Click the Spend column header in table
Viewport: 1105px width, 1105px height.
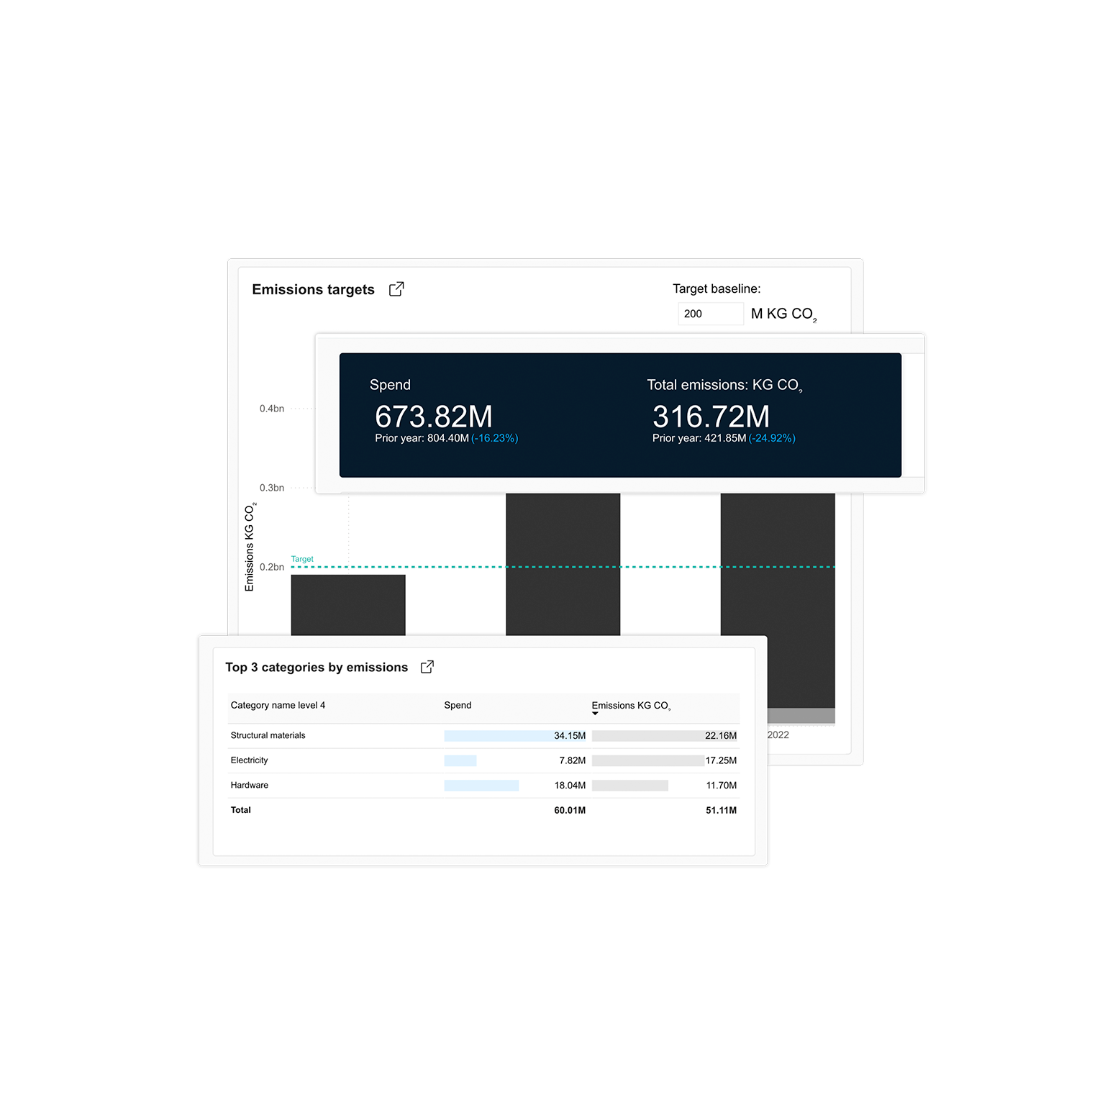pos(458,705)
